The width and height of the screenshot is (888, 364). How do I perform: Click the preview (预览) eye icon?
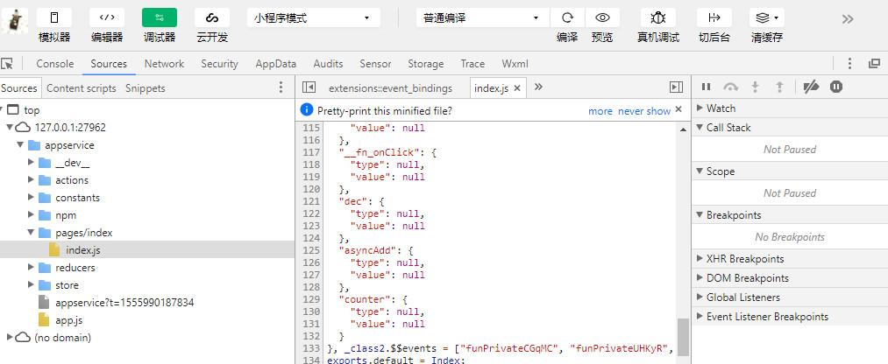pos(602,17)
